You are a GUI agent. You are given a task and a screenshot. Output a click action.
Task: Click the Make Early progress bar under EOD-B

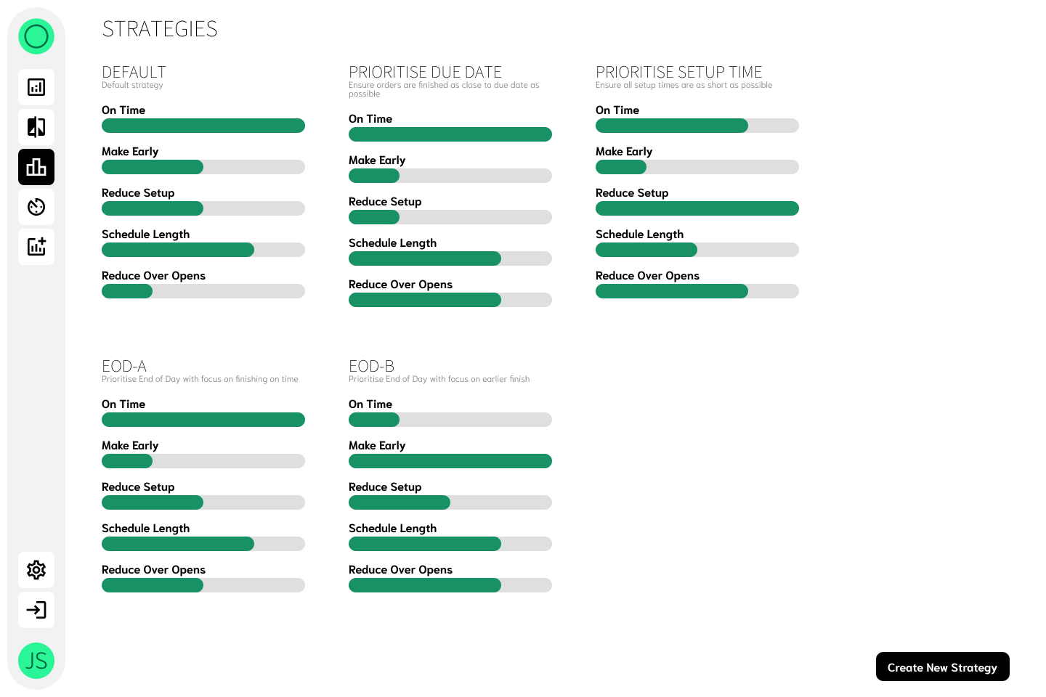450,461
